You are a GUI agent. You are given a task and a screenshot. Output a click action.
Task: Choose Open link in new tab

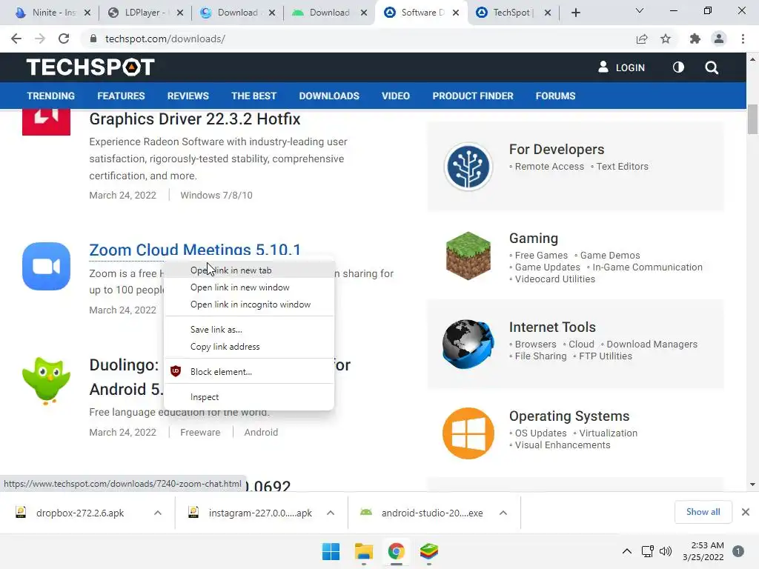click(x=249, y=270)
